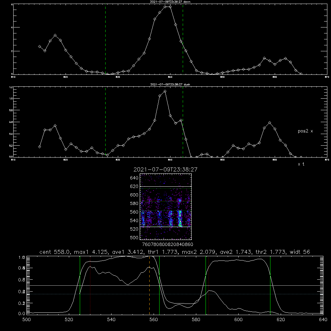Click the green boundary line near 615
Image resolution: width=331 pixels, height=331 pixels.
pyautogui.click(x=270, y=285)
